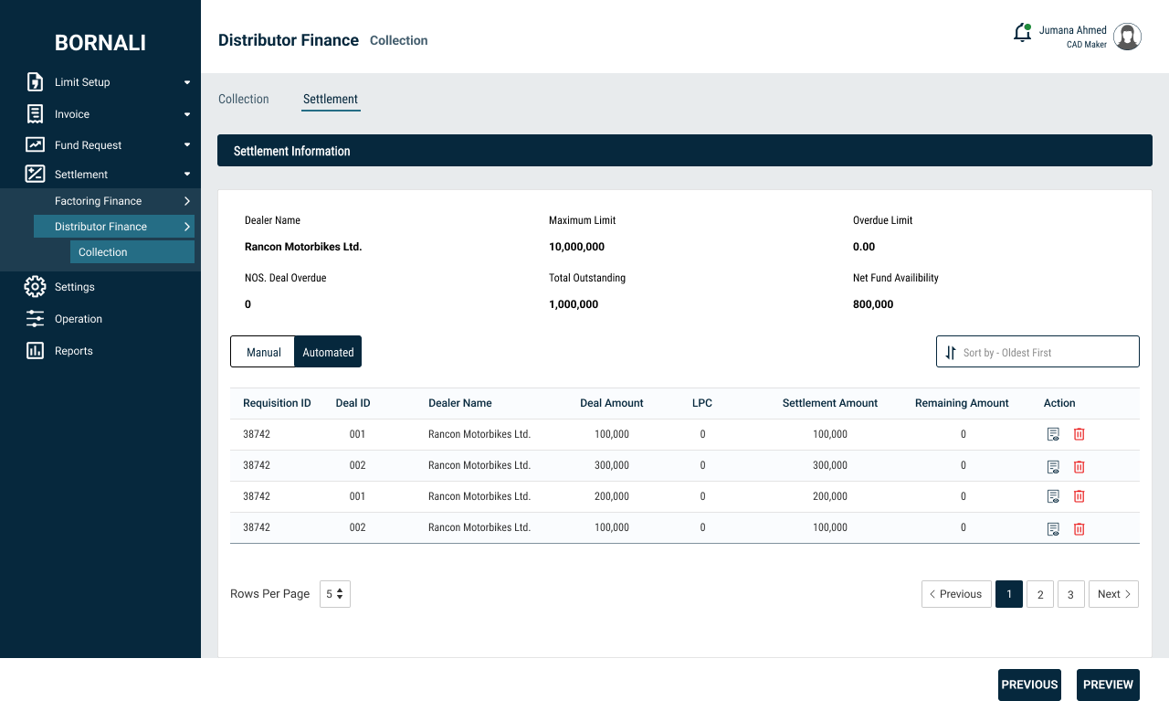1169x701 pixels.
Task: Click Maximum Limit value 10,000,000
Action: 576,247
